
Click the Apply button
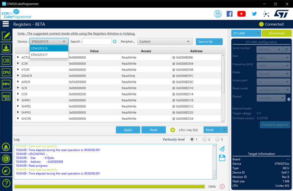(x=128, y=130)
